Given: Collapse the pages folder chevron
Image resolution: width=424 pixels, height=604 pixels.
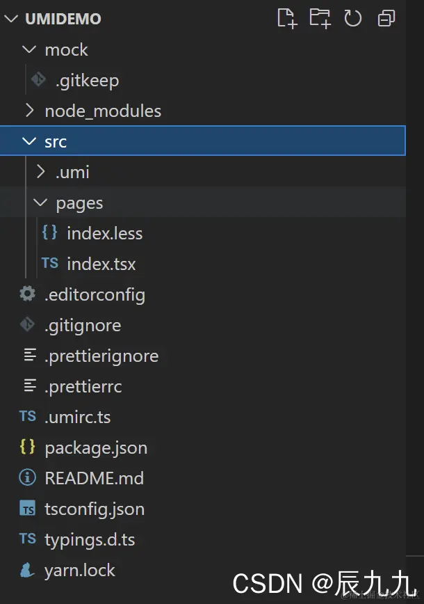Looking at the screenshot, I should pos(41,202).
